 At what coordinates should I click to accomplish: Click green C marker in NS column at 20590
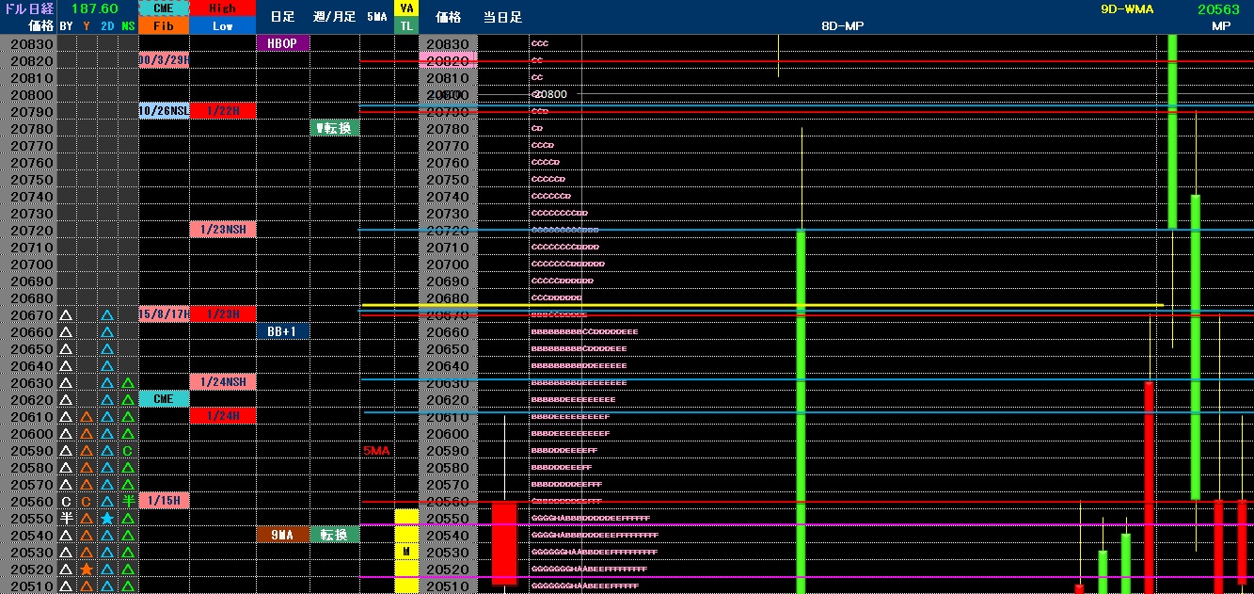click(x=128, y=450)
